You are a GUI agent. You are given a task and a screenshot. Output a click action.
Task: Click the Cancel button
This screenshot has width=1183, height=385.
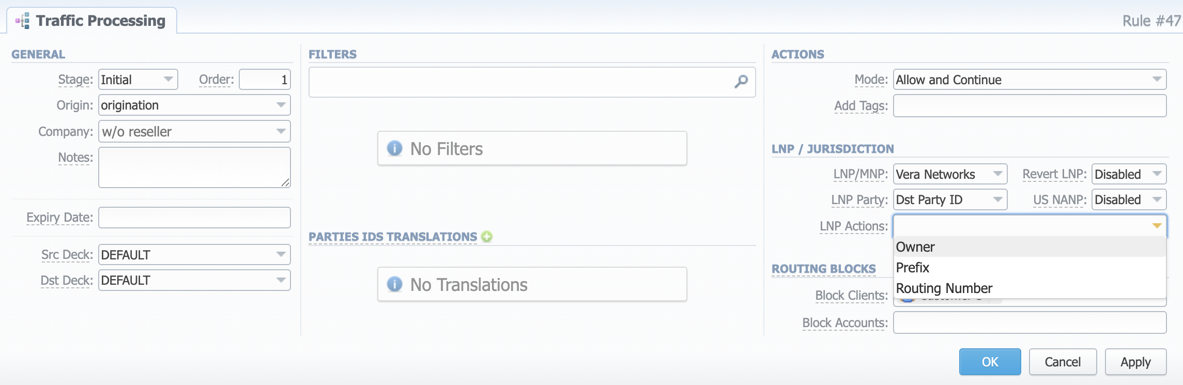(x=1062, y=362)
